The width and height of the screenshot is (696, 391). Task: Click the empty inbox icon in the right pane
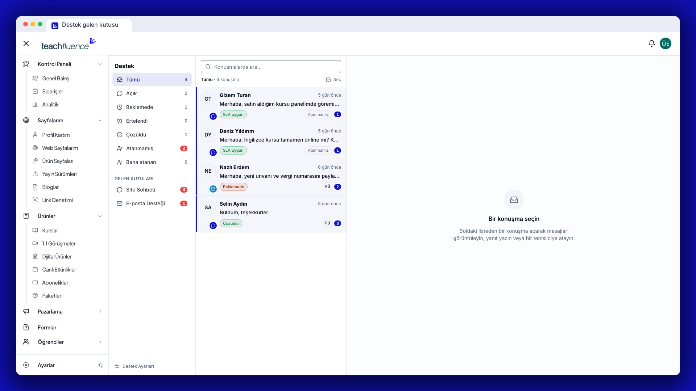coord(514,200)
